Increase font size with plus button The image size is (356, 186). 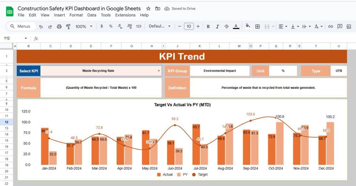tap(198, 26)
